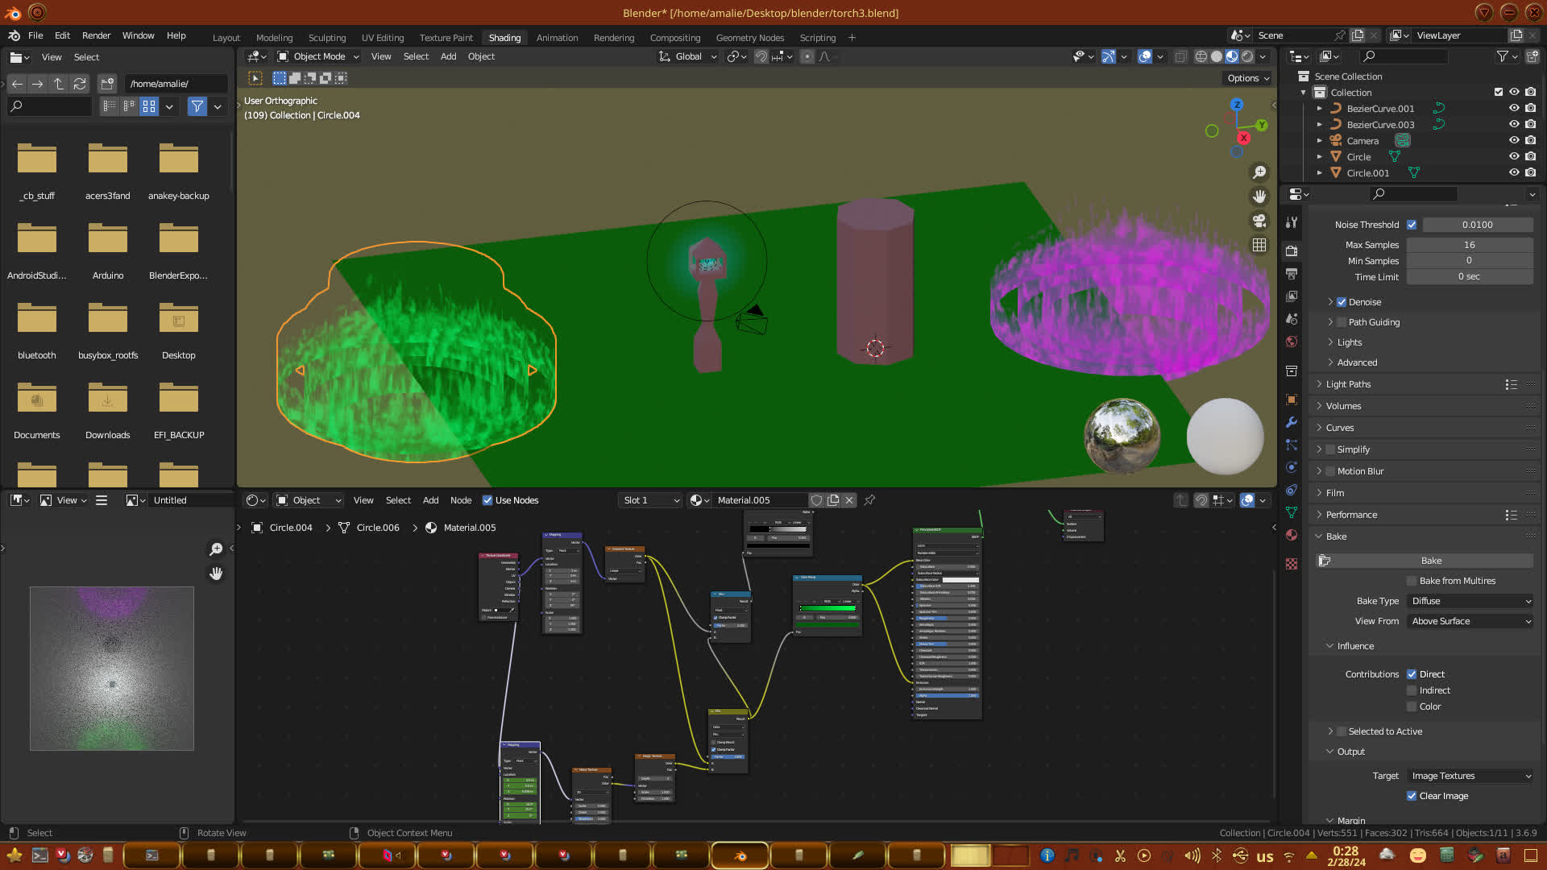Open the Render menu
The height and width of the screenshot is (870, 1547).
tap(96, 35)
